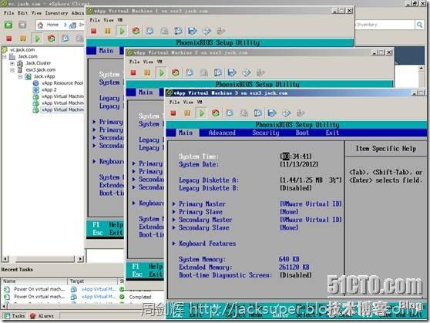Select Legacy Diskette B Disabled value
The width and height of the screenshot is (430, 323).
(x=296, y=188)
